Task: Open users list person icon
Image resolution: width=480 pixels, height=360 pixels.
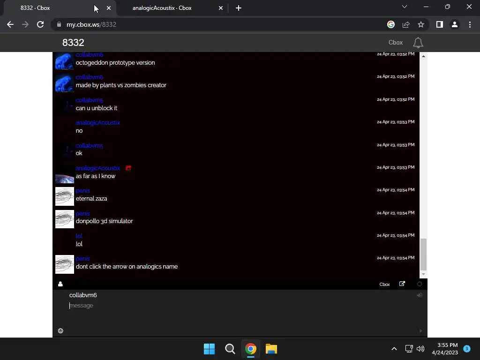Action: (60, 284)
